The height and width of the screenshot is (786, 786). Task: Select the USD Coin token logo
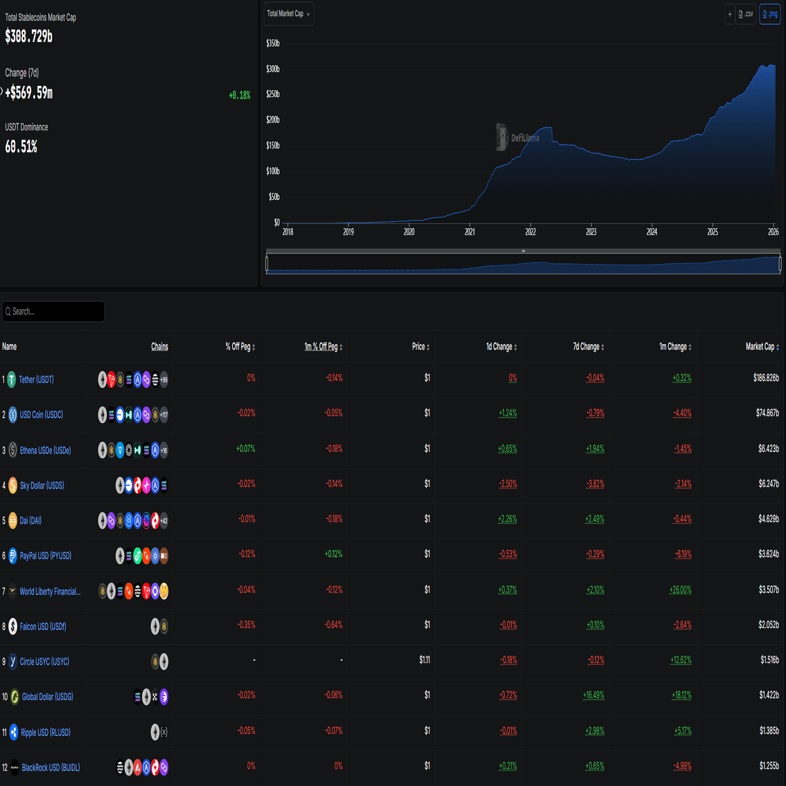[x=12, y=414]
